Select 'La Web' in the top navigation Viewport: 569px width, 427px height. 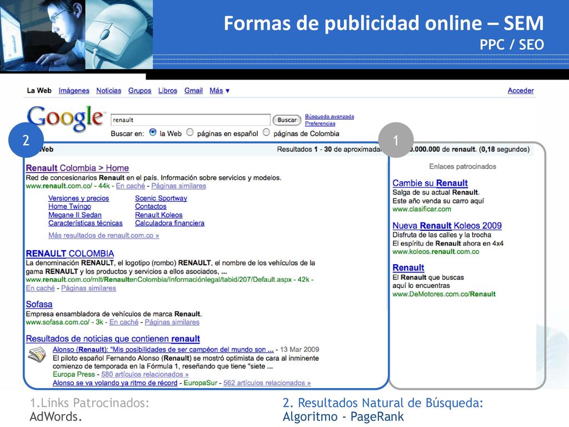point(39,91)
